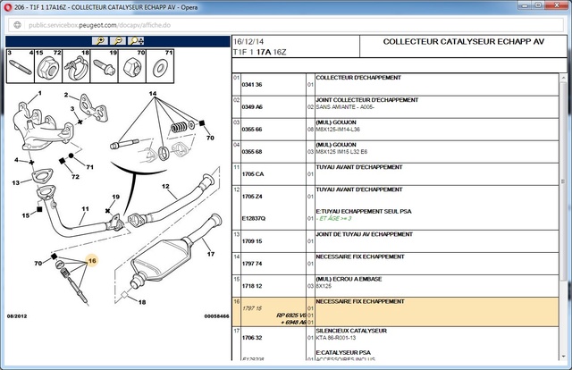Image resolution: width=572 pixels, height=370 pixels.
Task: Select callout 3 on the diagram
Action: click(72, 109)
